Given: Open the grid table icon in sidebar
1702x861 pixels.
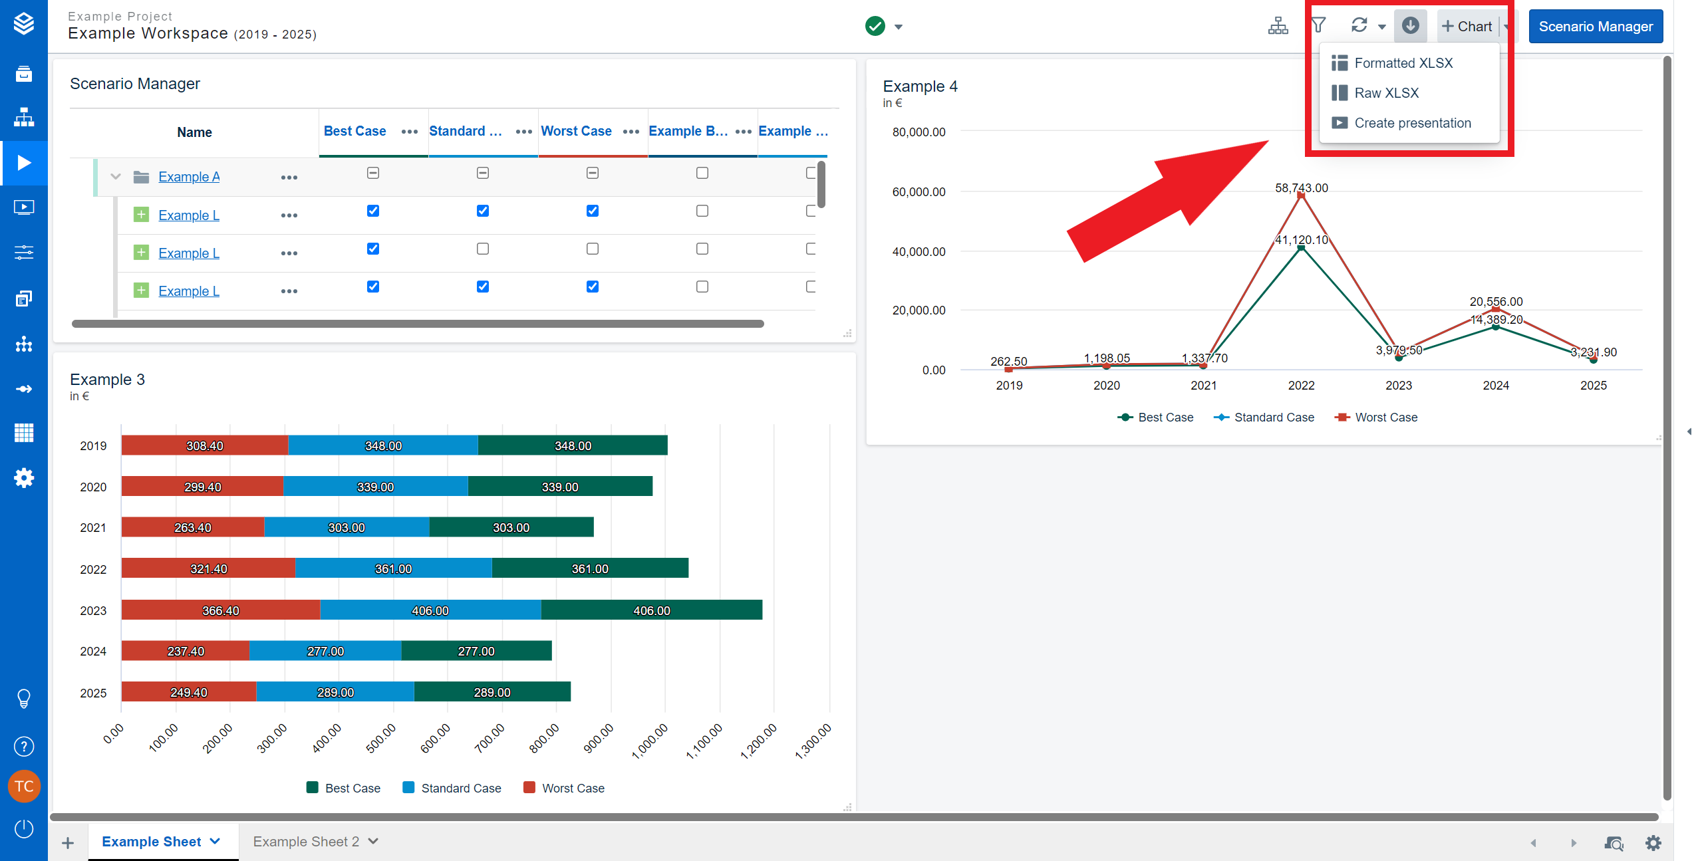Looking at the screenshot, I should 24,433.
